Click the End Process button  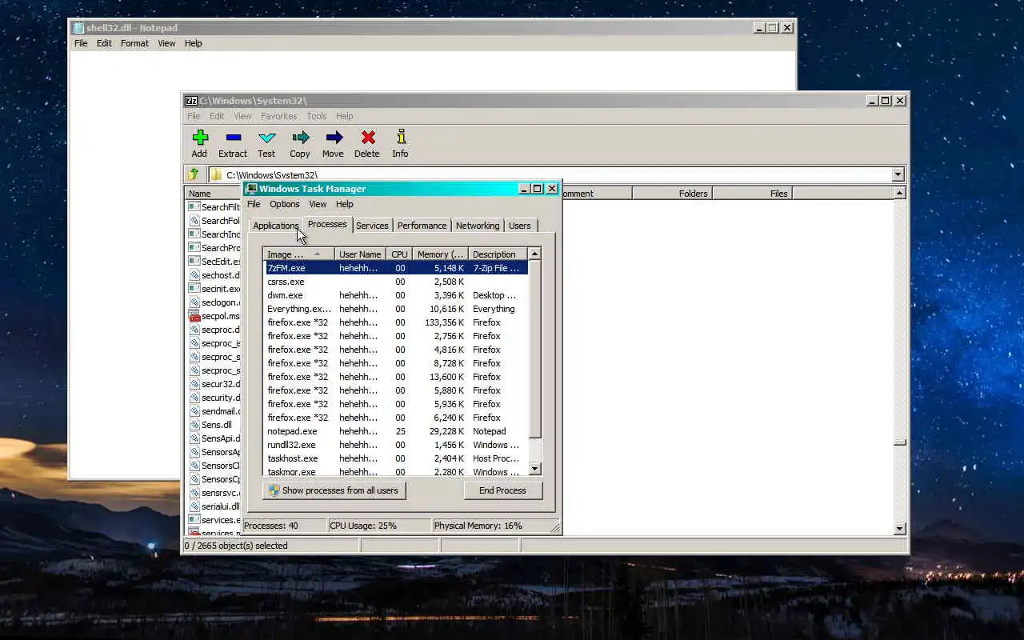(x=502, y=490)
